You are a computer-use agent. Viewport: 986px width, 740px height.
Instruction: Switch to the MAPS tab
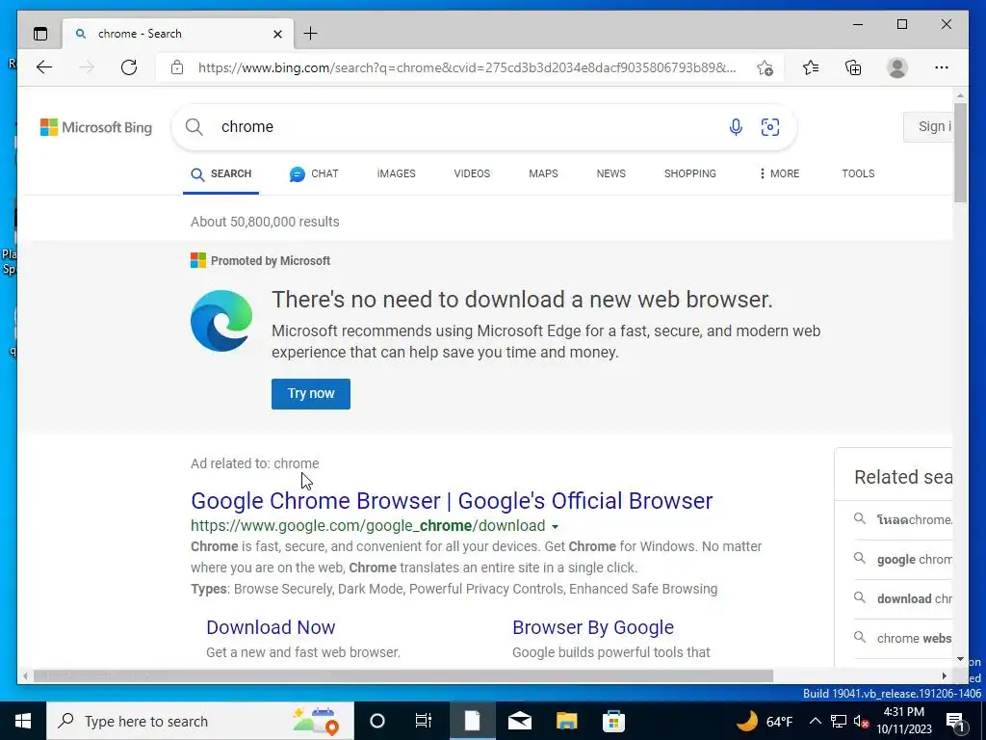(543, 173)
